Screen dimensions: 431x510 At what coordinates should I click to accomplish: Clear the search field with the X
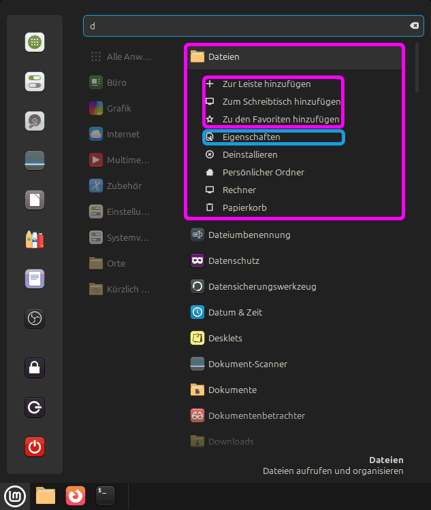pyautogui.click(x=414, y=26)
